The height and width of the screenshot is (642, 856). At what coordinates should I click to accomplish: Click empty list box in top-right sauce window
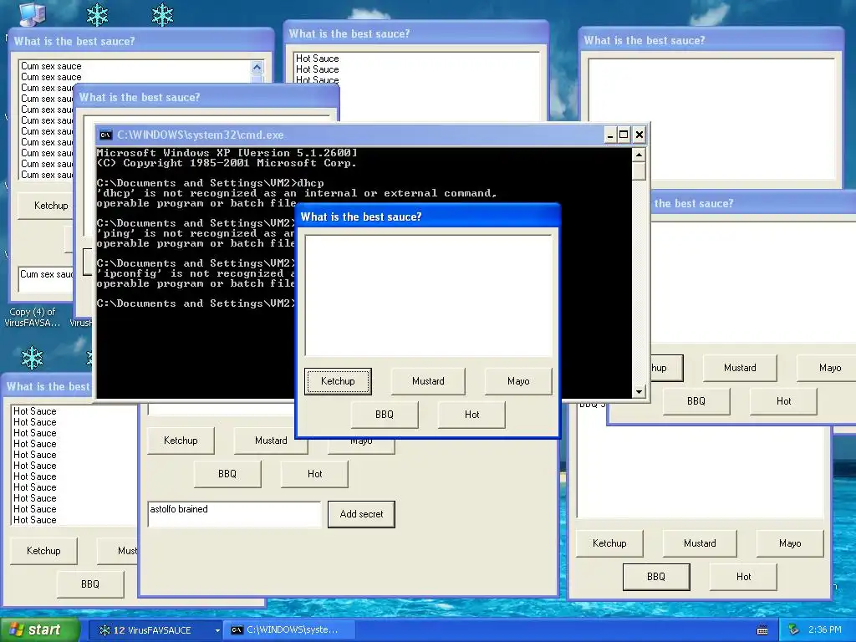point(712,120)
